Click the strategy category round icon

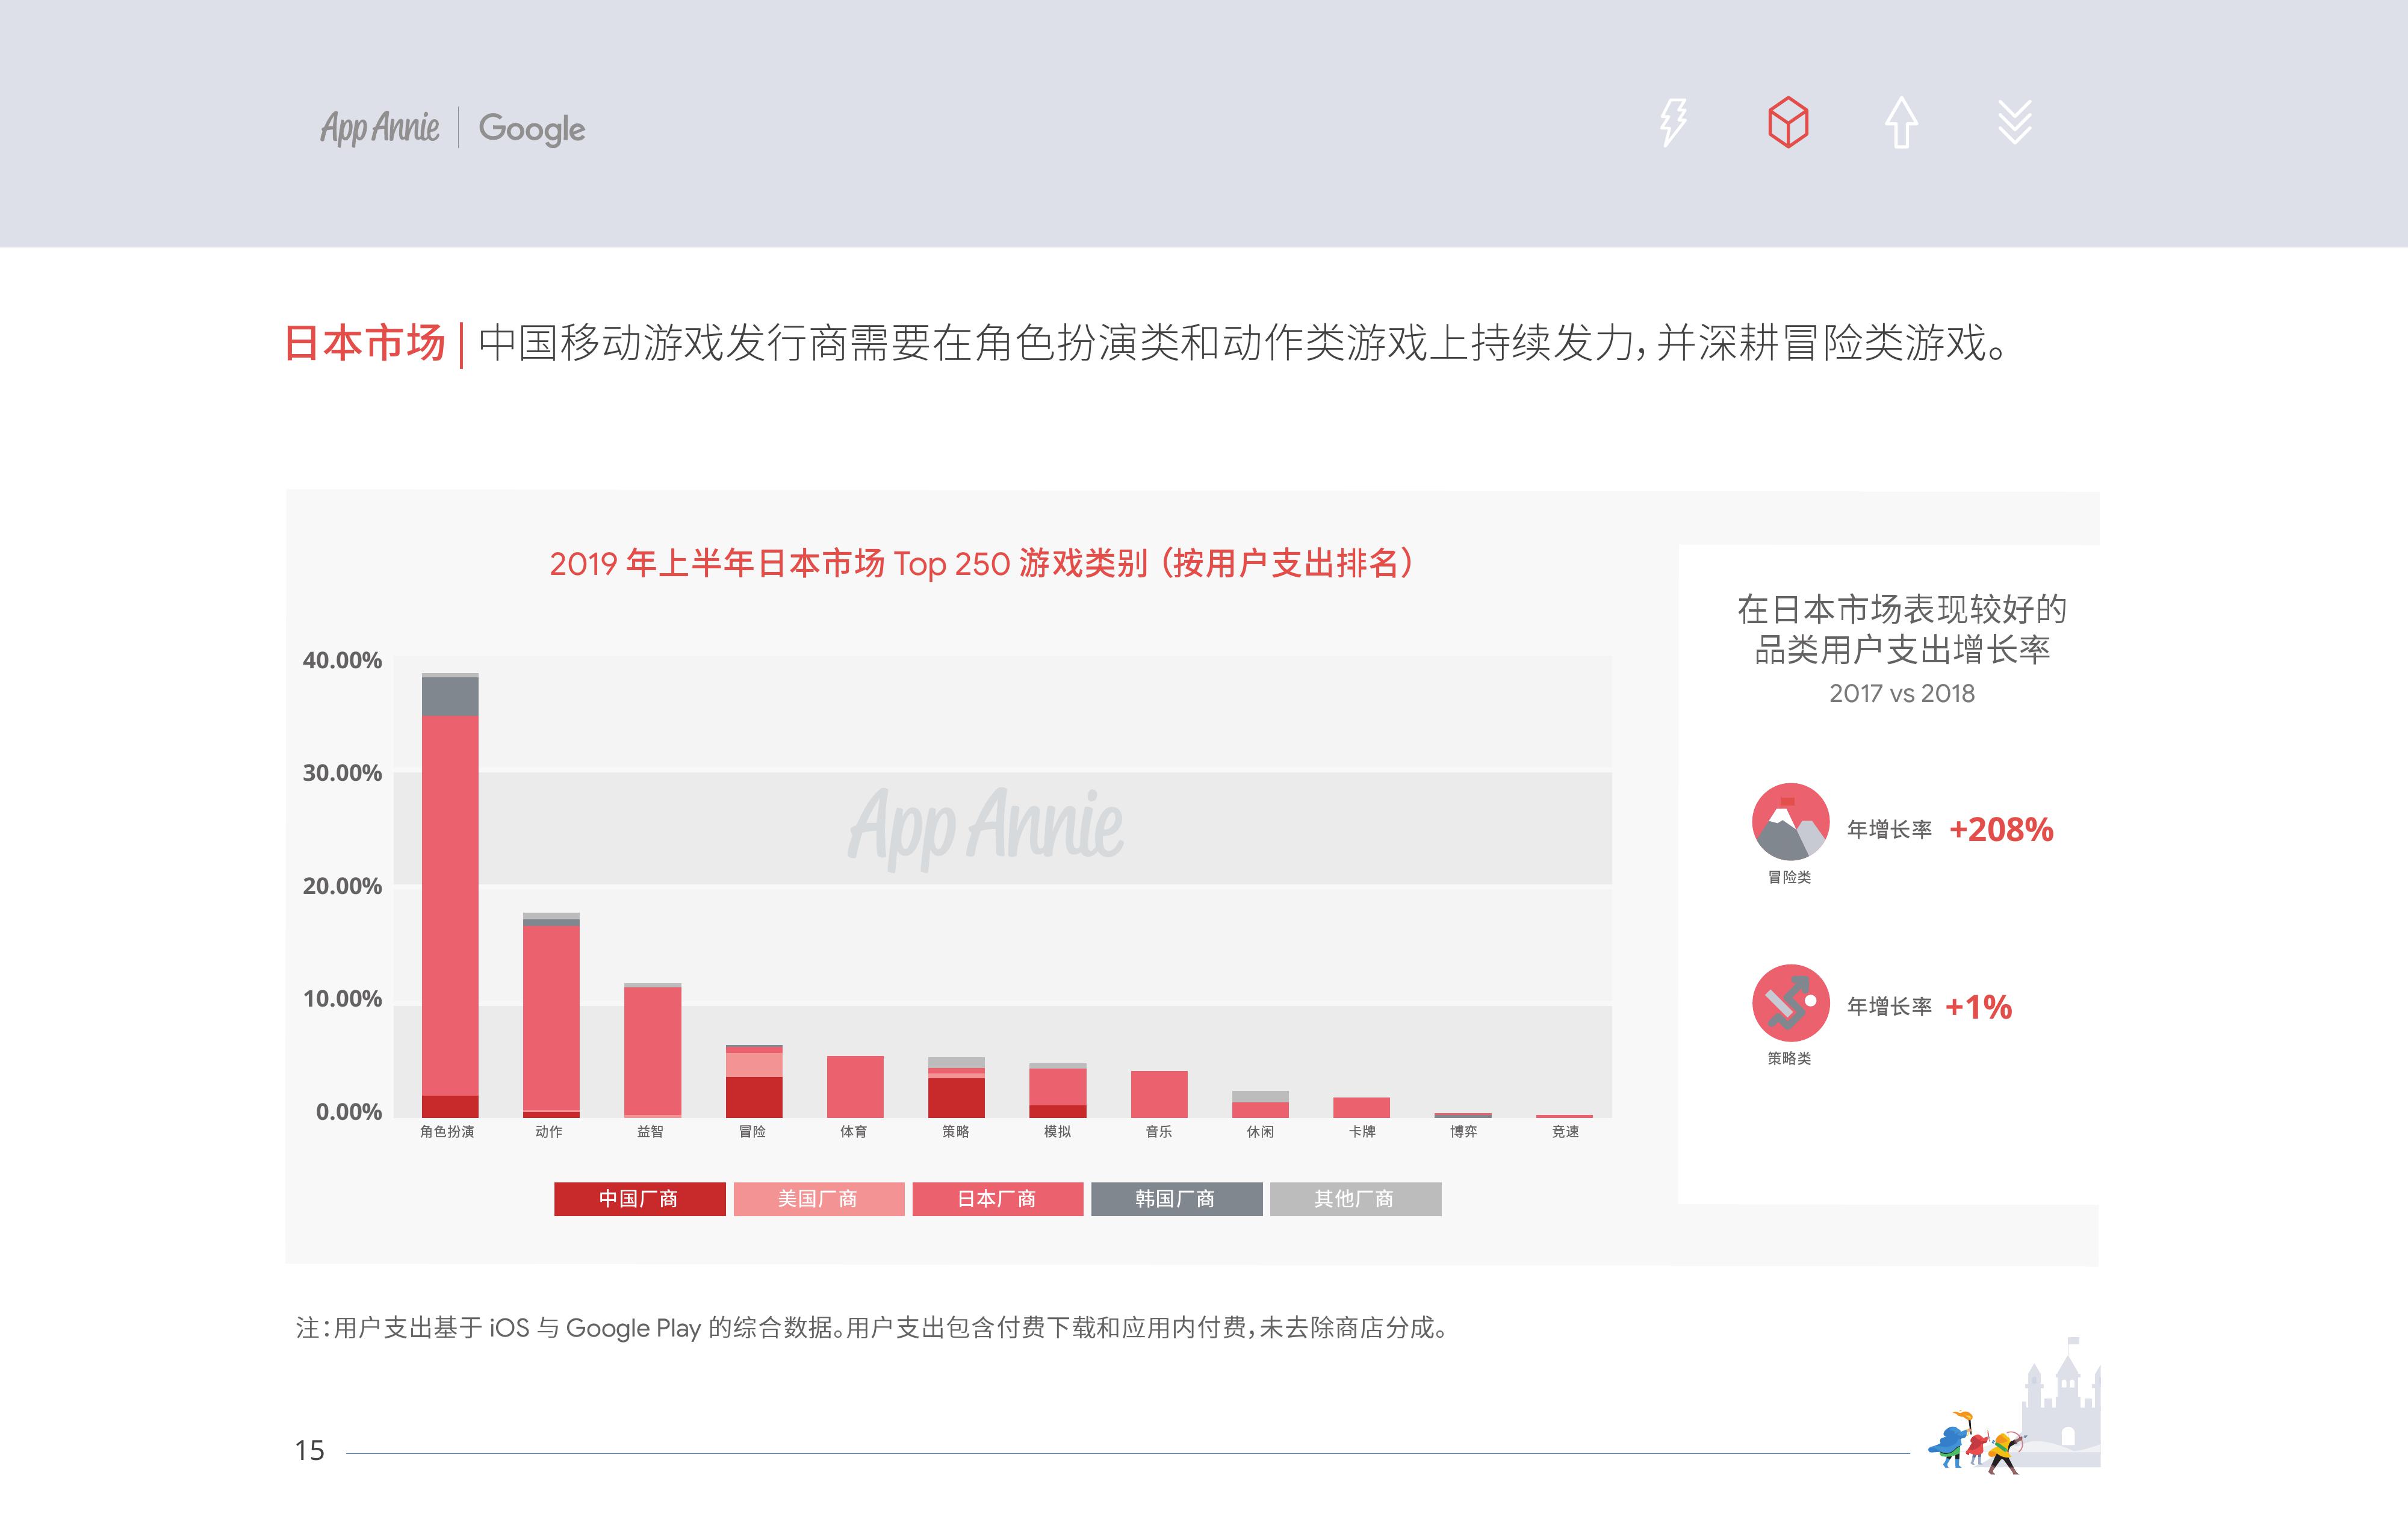tap(1790, 1003)
